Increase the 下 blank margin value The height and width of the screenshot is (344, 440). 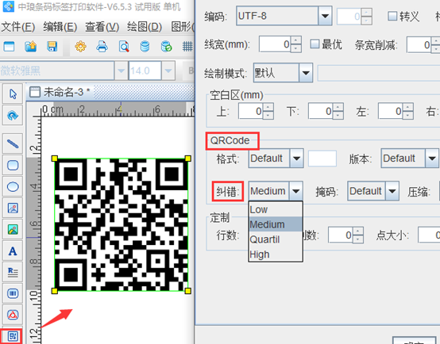pyautogui.click(x=338, y=108)
